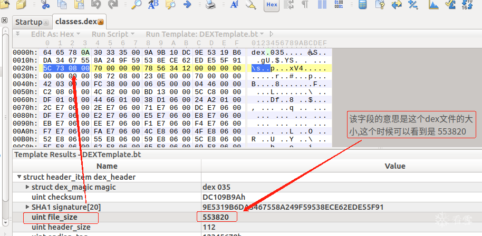Image resolution: width=482 pixels, height=236 pixels.
Task: Open the Histogram chart icon
Action: (433, 4)
